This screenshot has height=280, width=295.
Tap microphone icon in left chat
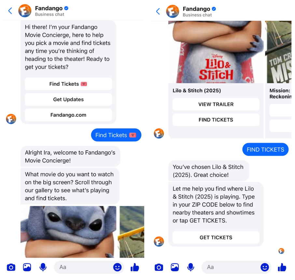[x=43, y=267]
